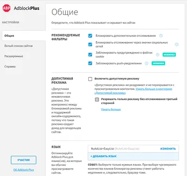This screenshot has height=176, width=187.
Task: Open info icon for cookie warnings option
Action: click(x=158, y=54)
